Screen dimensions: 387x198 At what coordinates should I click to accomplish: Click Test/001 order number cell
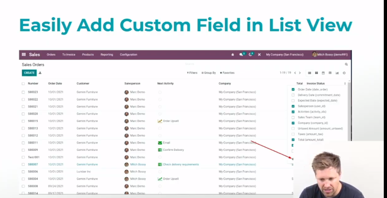[34, 157]
